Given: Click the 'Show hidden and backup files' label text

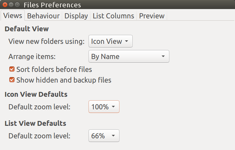Looking at the screenshot, I should 64,80.
